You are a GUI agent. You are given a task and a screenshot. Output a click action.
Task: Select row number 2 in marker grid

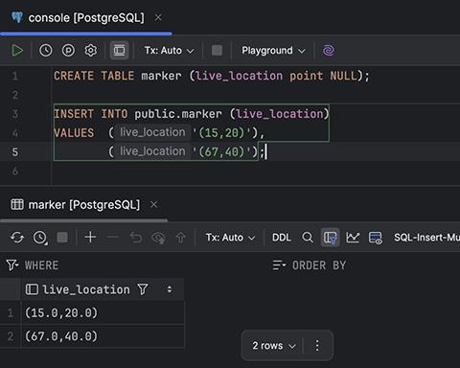(x=11, y=336)
